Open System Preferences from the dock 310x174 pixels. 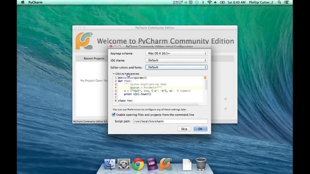pos(124,164)
